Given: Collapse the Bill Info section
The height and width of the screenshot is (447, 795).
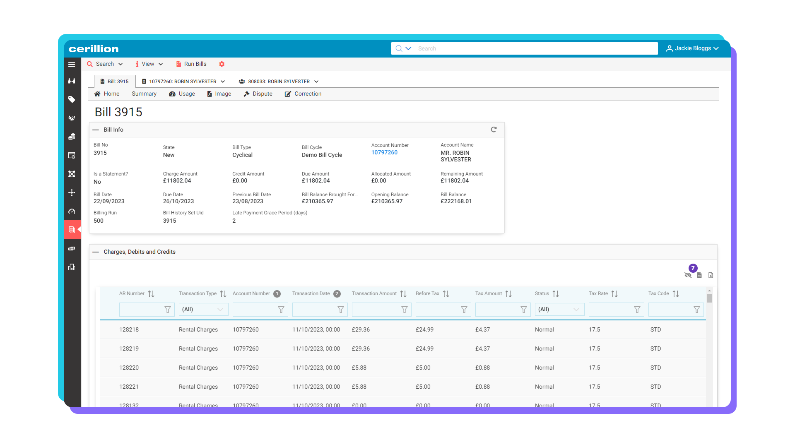Looking at the screenshot, I should pyautogui.click(x=95, y=129).
